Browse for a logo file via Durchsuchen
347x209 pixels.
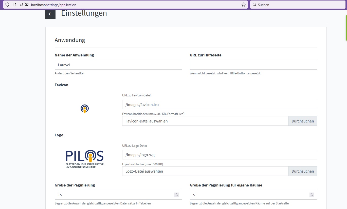(303, 171)
